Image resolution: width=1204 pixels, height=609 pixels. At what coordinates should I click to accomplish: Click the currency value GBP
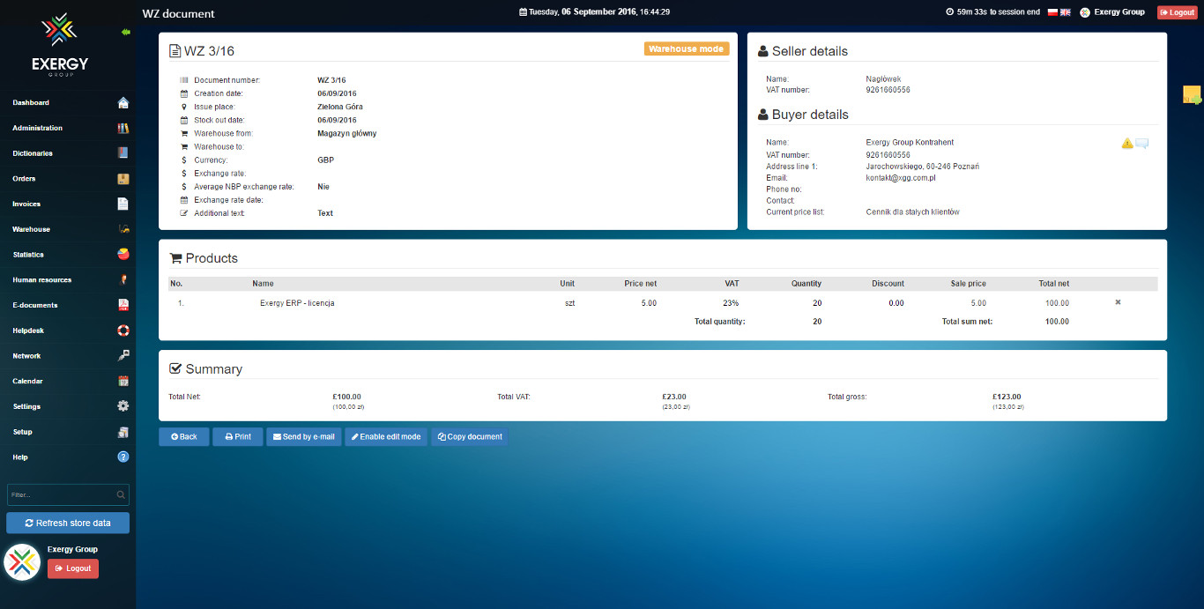pos(325,160)
